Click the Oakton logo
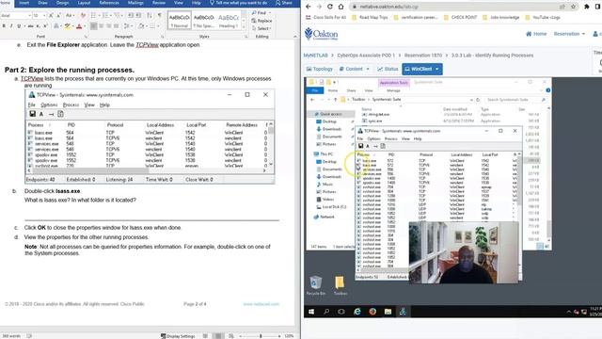The width and height of the screenshot is (602, 339). [322, 34]
